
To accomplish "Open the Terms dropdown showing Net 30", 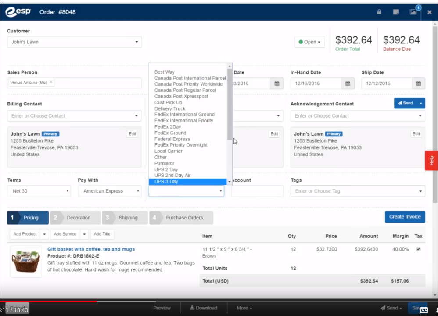I will pyautogui.click(x=39, y=191).
